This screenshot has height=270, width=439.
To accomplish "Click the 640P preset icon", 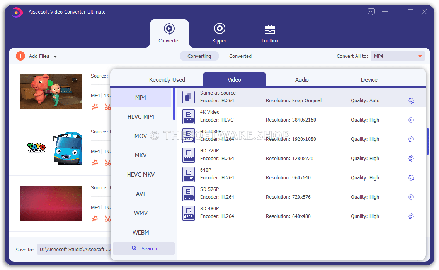I will 189,174.
